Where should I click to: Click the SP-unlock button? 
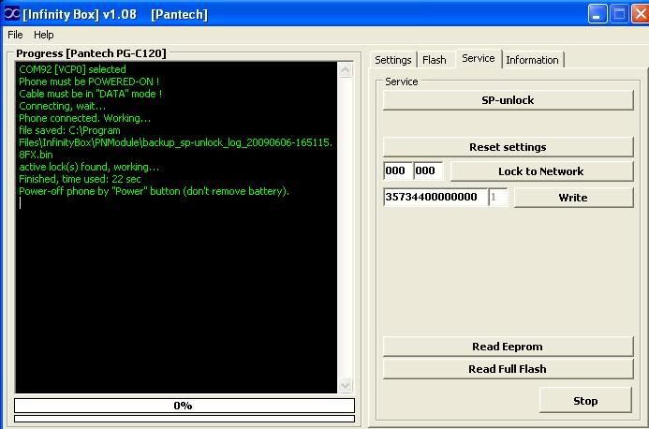coord(508,100)
